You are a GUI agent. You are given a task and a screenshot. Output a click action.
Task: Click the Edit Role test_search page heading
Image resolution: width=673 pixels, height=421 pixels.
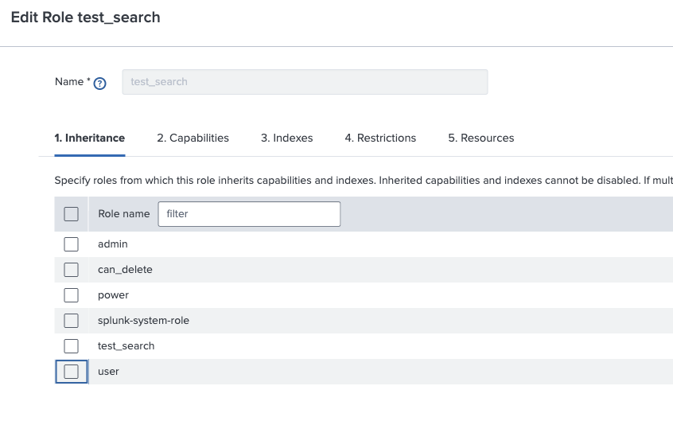click(85, 18)
